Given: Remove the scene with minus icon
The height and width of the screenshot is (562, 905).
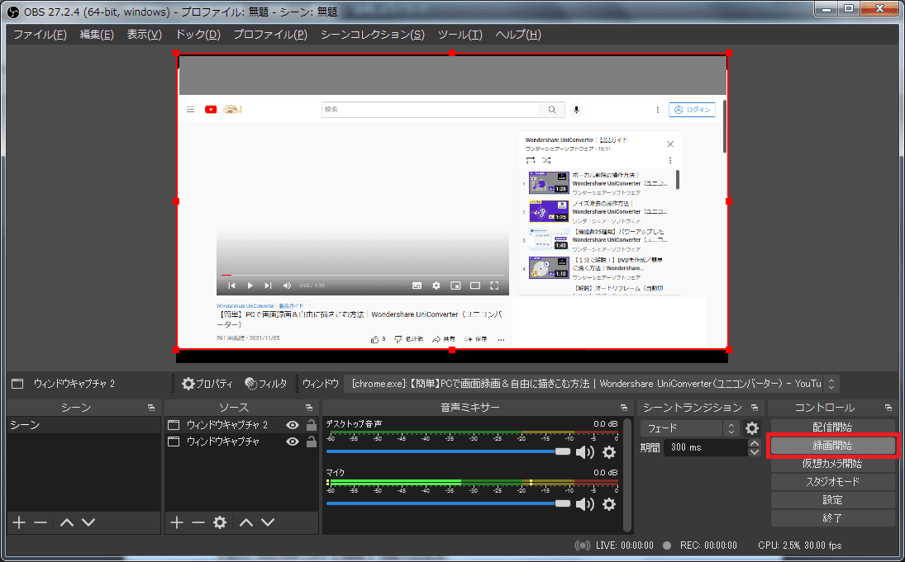Looking at the screenshot, I should pos(40,522).
